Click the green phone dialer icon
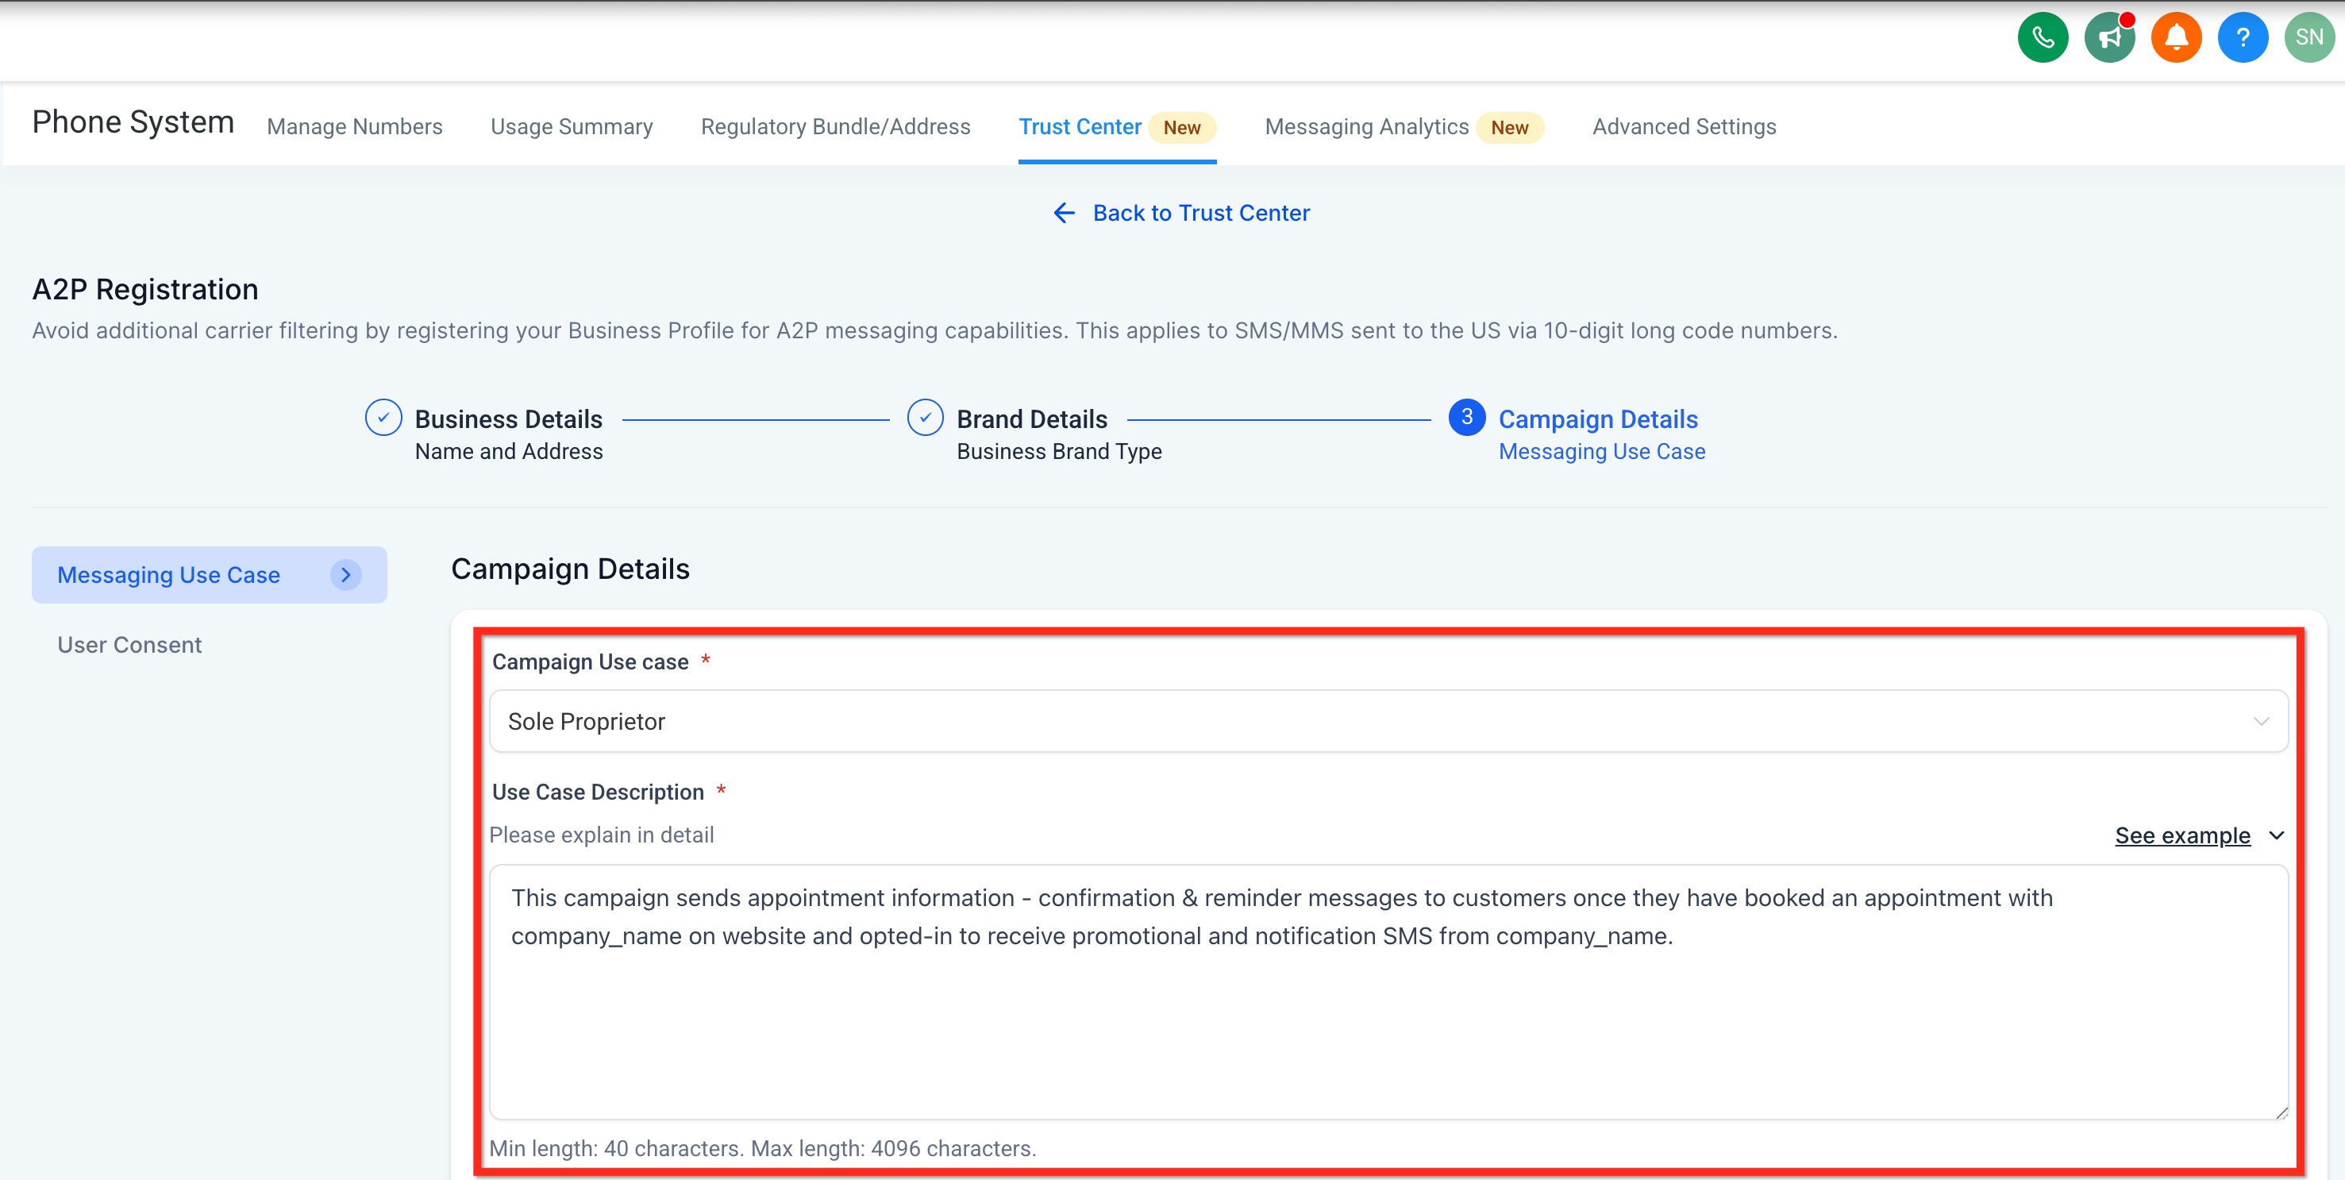Screen dimensions: 2345x1180 click(x=2042, y=37)
